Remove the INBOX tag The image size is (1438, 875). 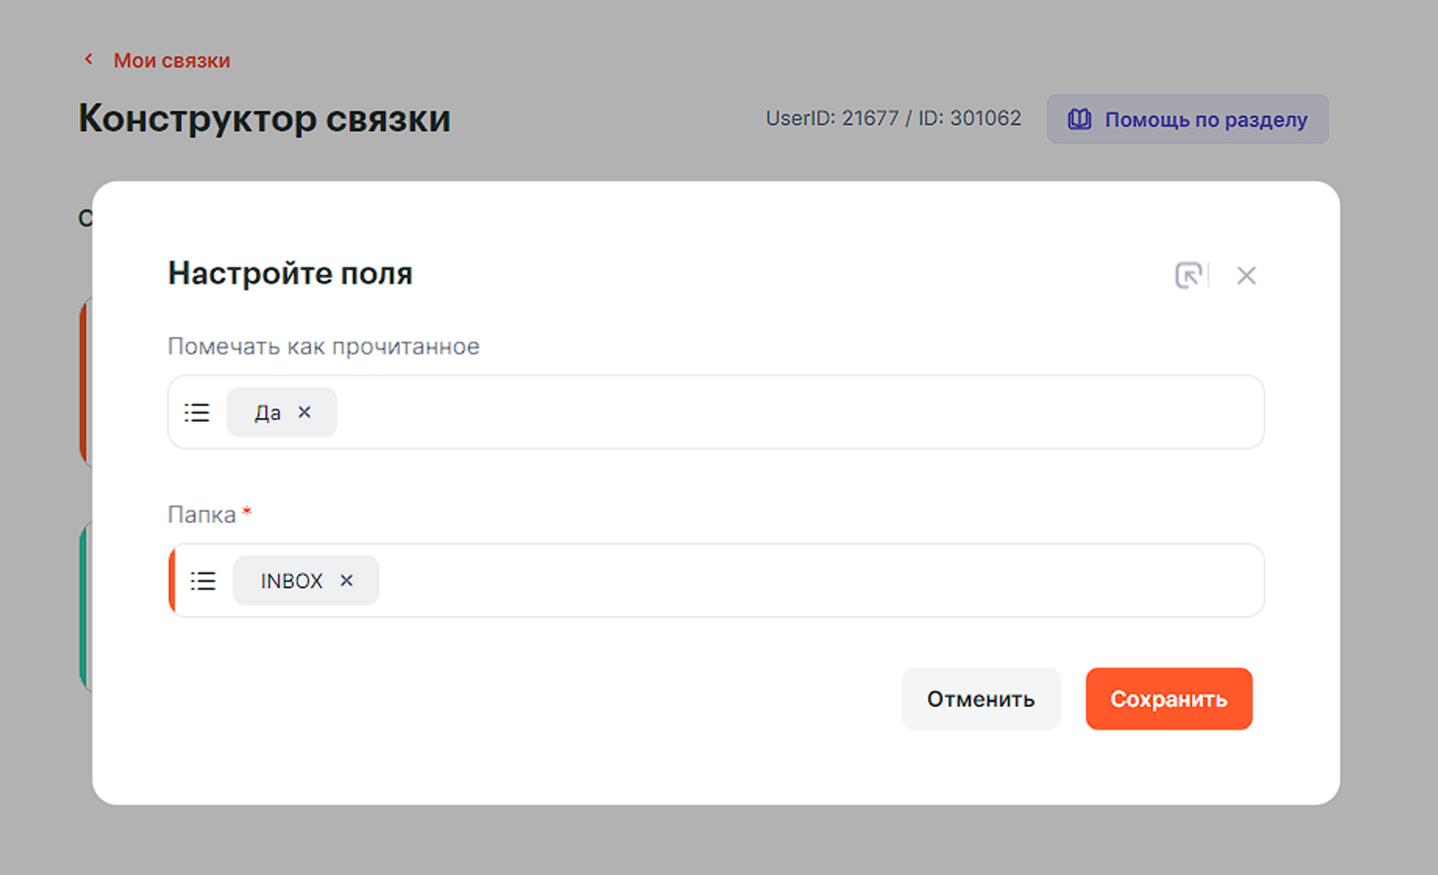click(347, 580)
